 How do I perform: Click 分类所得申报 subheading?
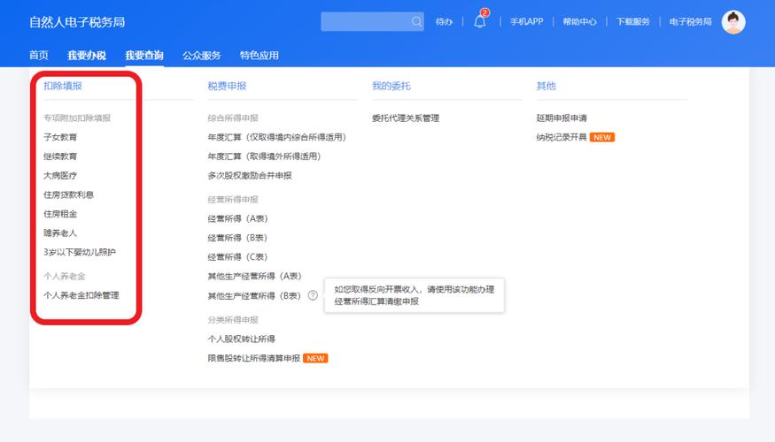[x=233, y=320]
